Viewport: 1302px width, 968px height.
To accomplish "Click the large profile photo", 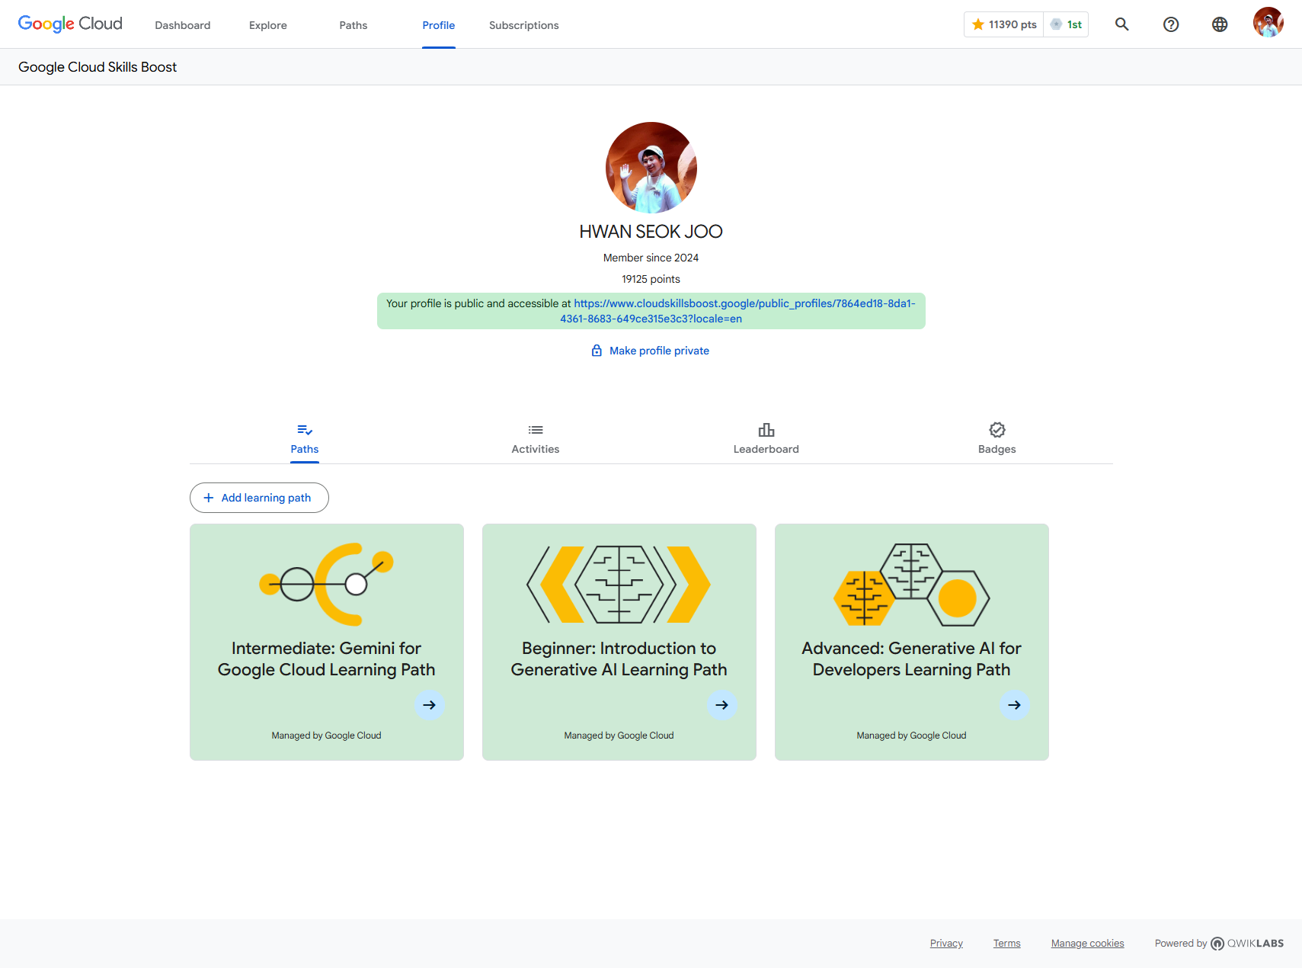I will click(651, 168).
